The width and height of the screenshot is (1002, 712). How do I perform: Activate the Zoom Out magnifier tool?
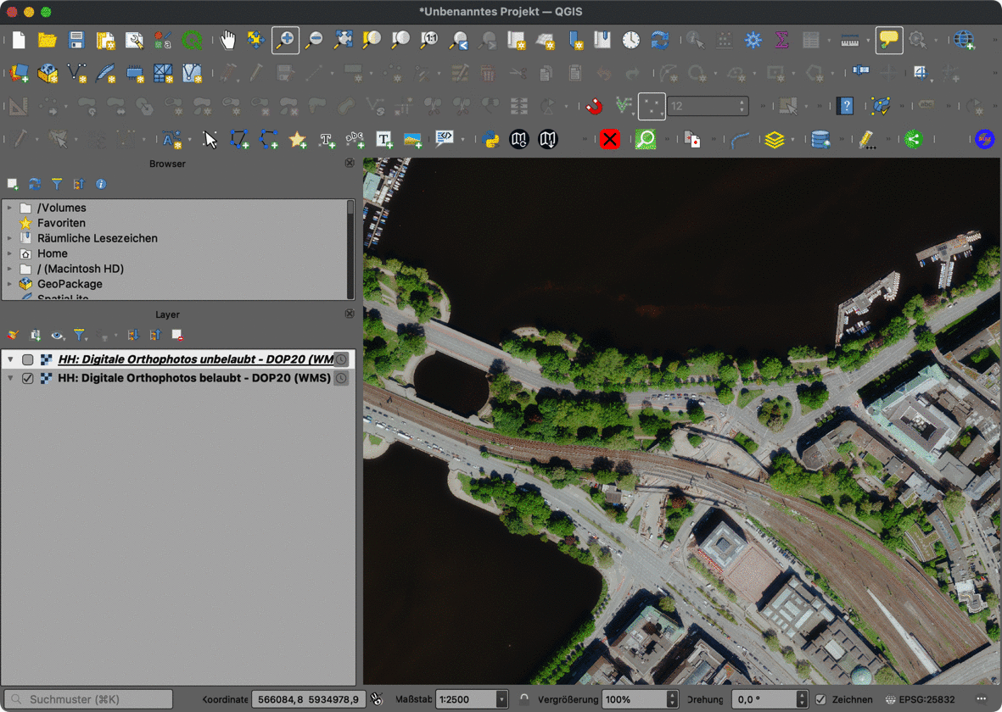pos(315,40)
